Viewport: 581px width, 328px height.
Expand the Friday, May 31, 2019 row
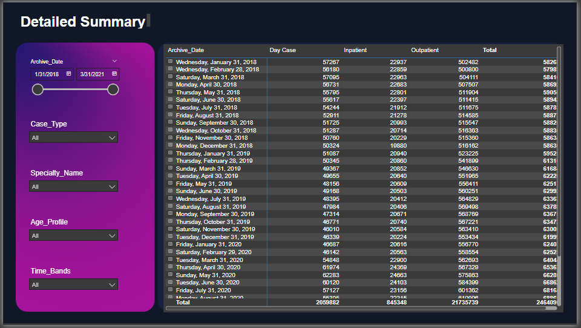click(171, 183)
